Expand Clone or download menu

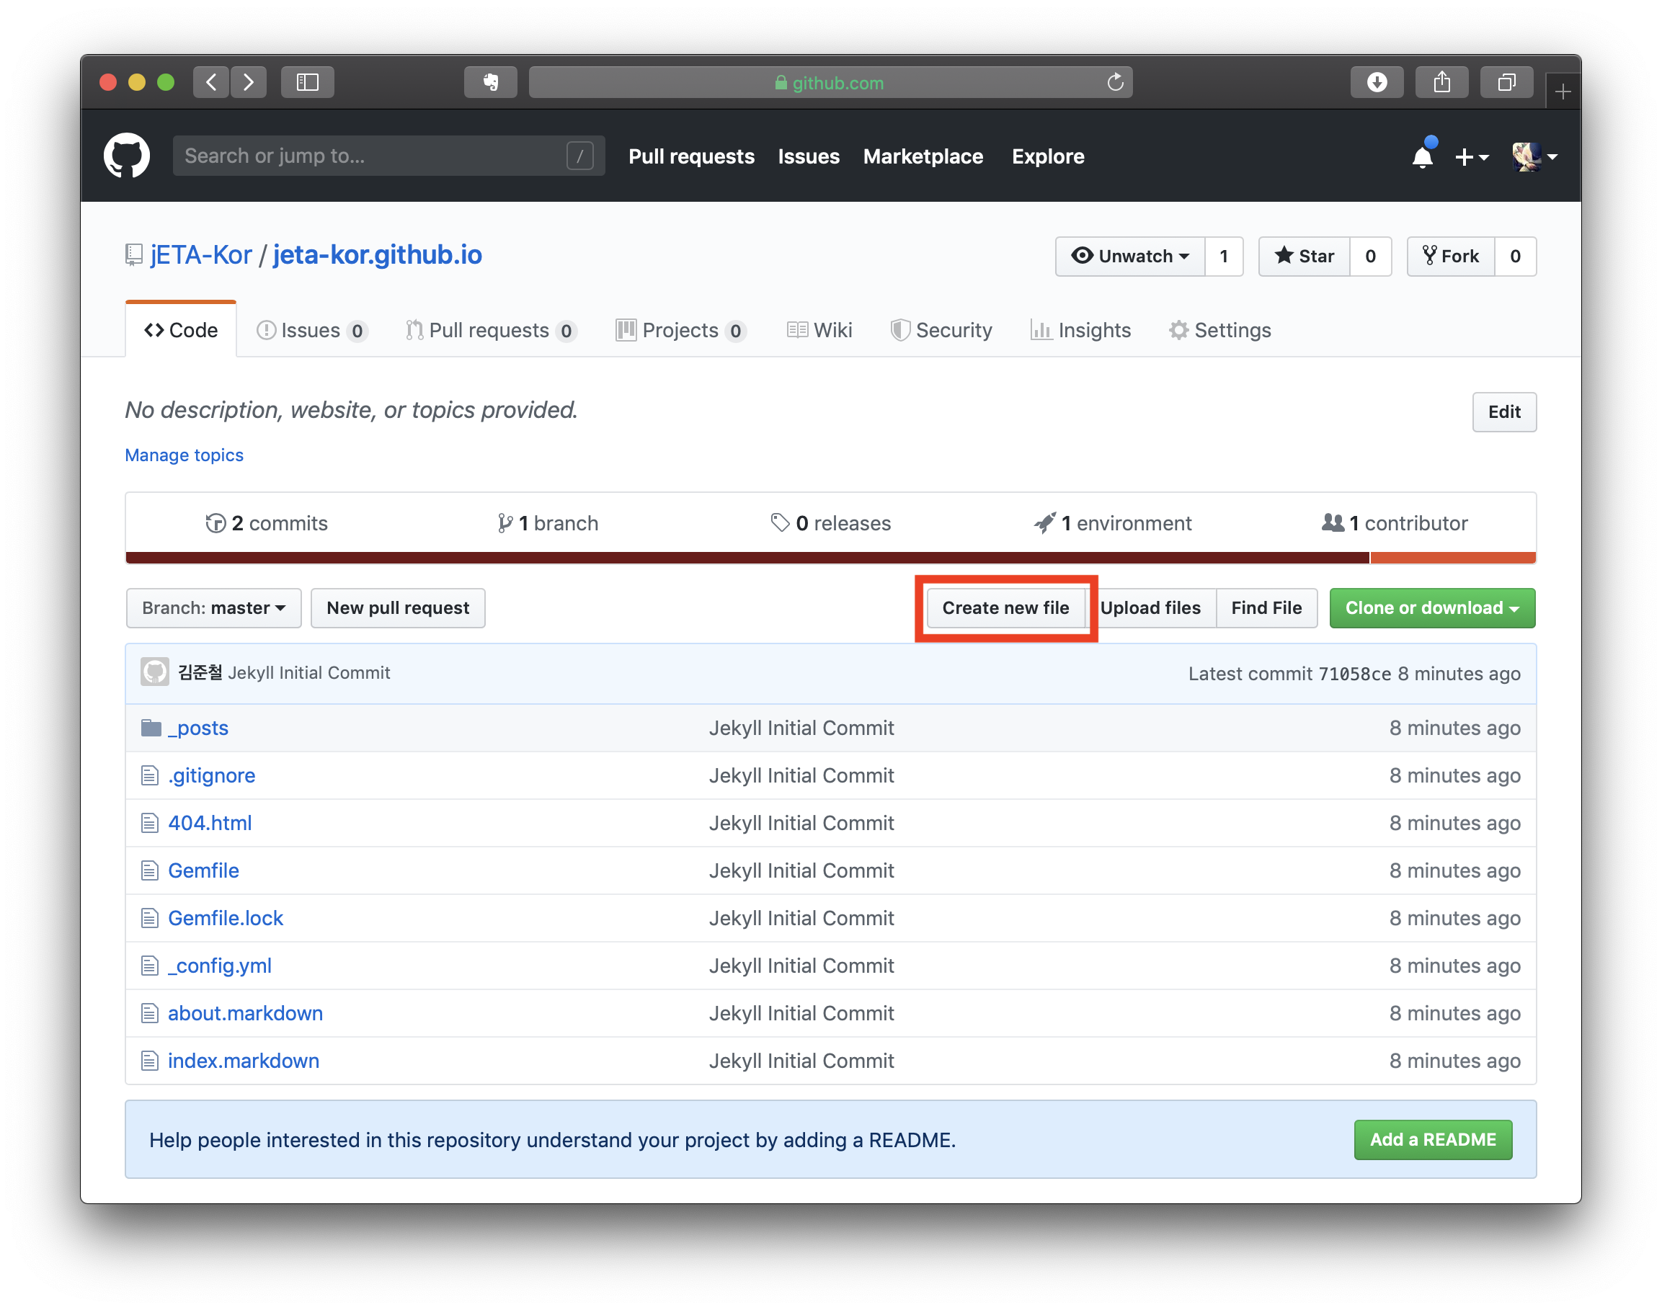click(1432, 608)
